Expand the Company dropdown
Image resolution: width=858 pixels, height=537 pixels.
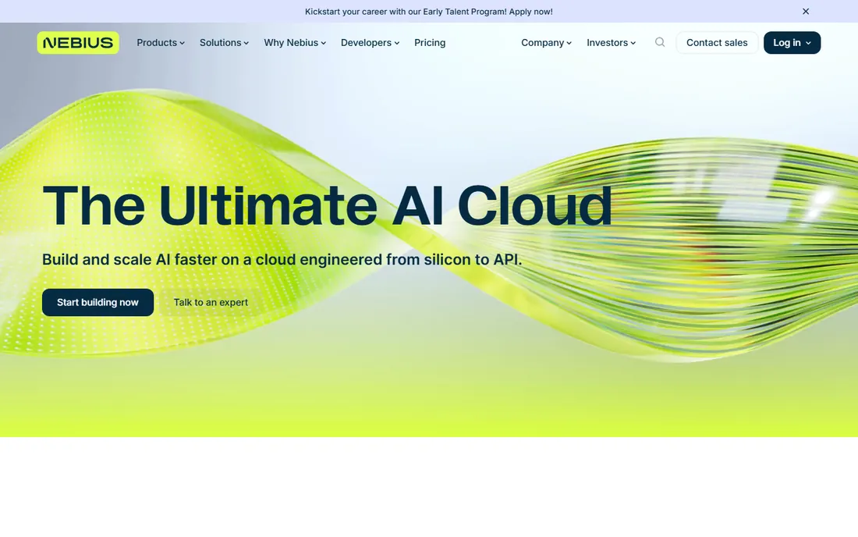546,43
